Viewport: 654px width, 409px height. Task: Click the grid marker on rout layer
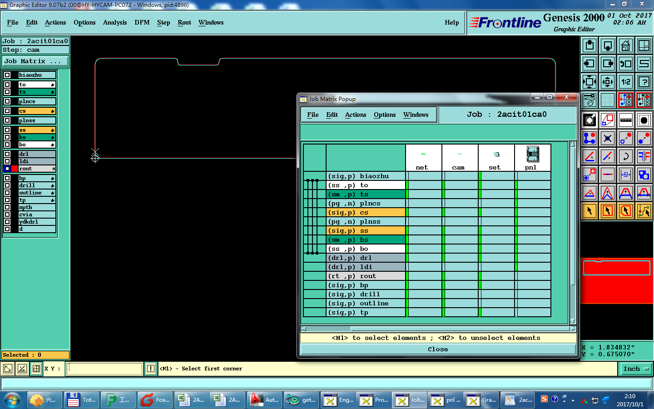tap(54, 169)
